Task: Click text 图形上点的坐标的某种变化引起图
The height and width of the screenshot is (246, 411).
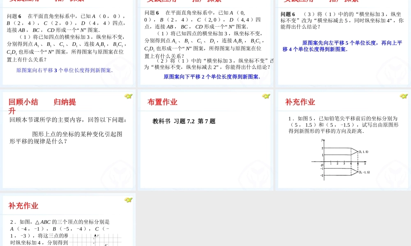Action: point(77,134)
